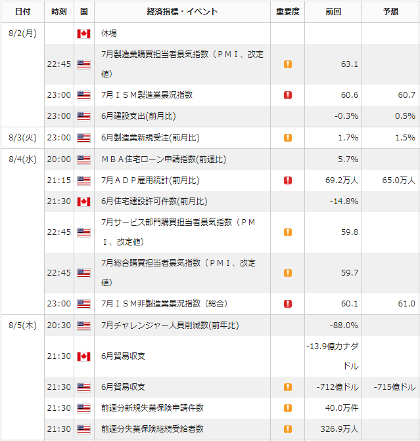
Task: Click the previous value 69.2万人
Action: click(x=342, y=180)
